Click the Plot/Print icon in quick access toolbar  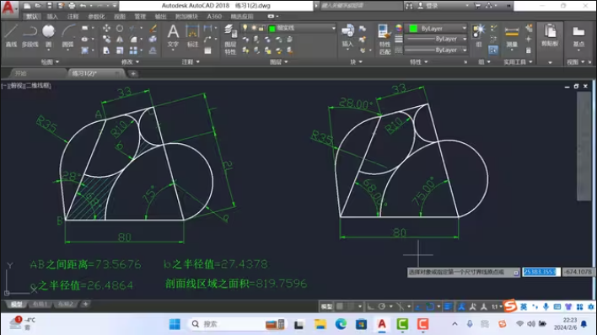click(x=72, y=6)
